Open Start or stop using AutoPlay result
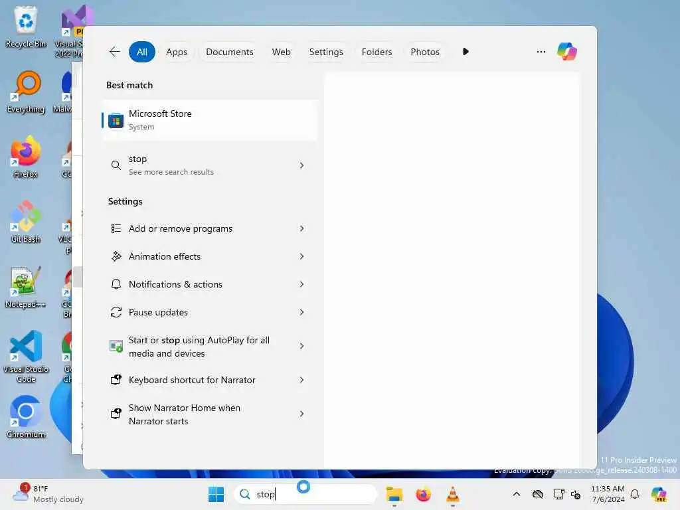The width and height of the screenshot is (680, 510). coord(209,346)
